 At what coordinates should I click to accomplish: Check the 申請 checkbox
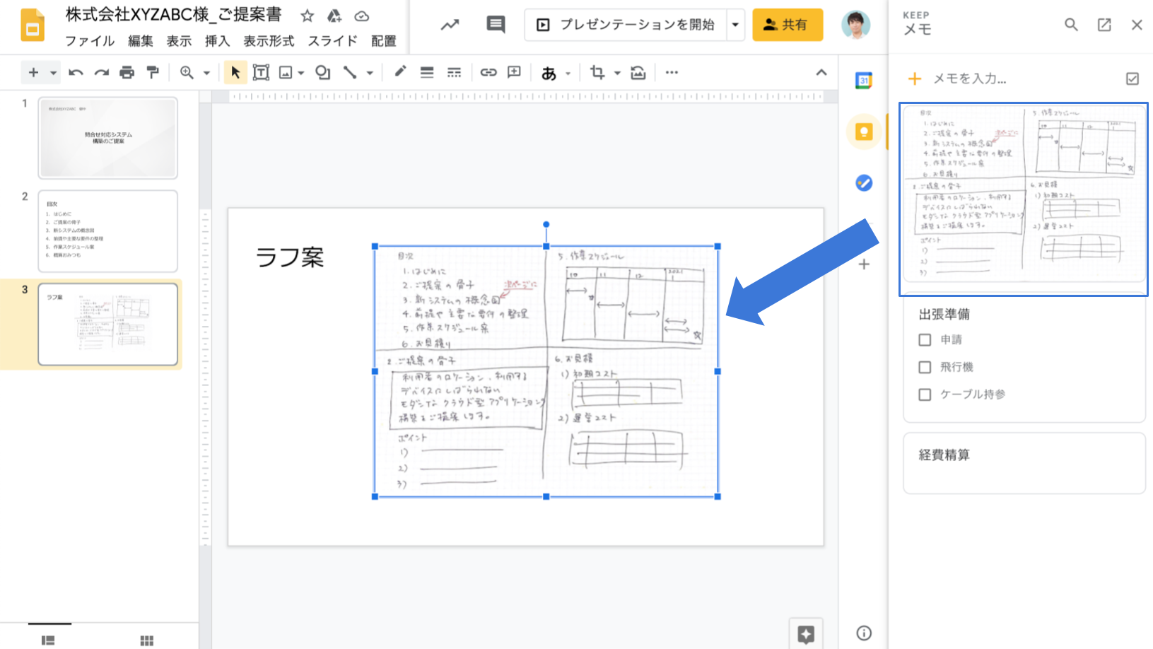925,340
